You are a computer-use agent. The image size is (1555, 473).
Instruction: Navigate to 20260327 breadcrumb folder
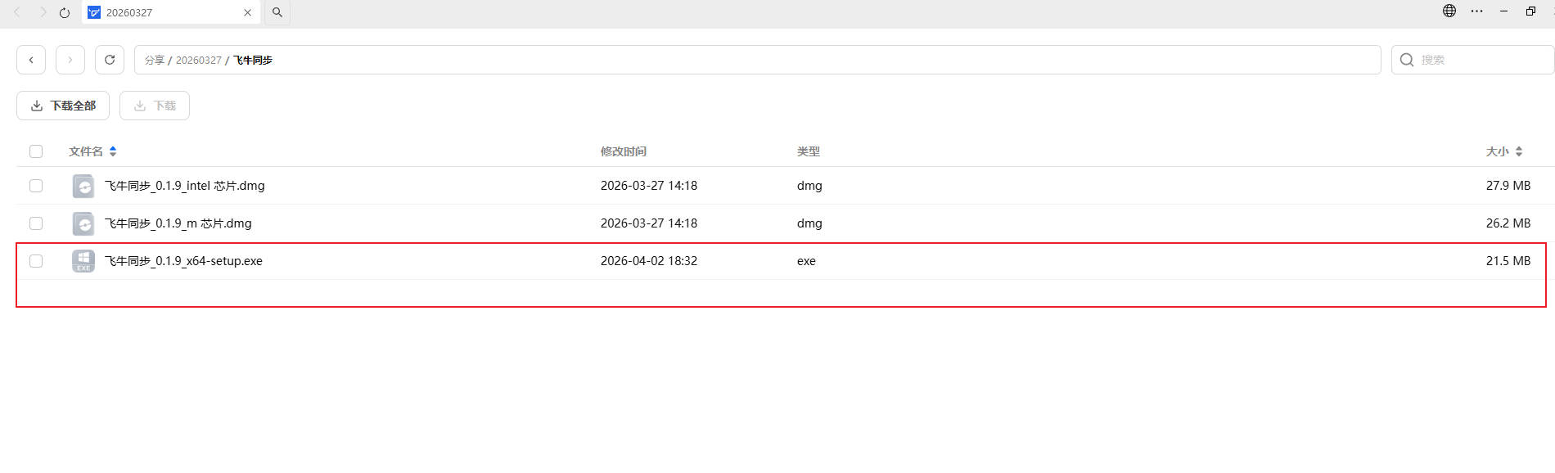coord(198,61)
